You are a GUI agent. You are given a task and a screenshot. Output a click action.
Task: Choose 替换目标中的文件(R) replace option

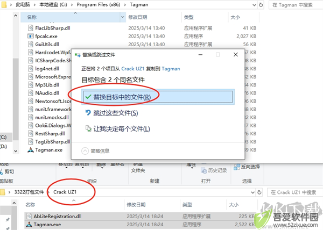pos(158,97)
